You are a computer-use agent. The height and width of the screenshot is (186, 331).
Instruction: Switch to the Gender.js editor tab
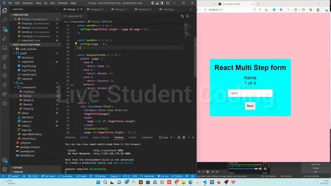point(144,9)
